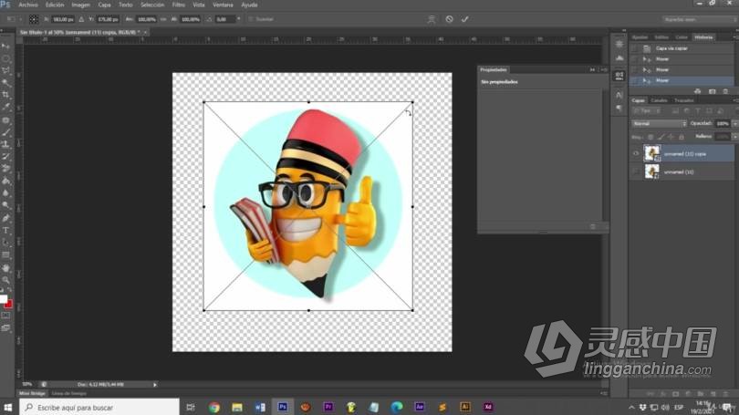739x415 pixels.
Task: Click the relative positioning triangle icon
Action: pos(81,19)
